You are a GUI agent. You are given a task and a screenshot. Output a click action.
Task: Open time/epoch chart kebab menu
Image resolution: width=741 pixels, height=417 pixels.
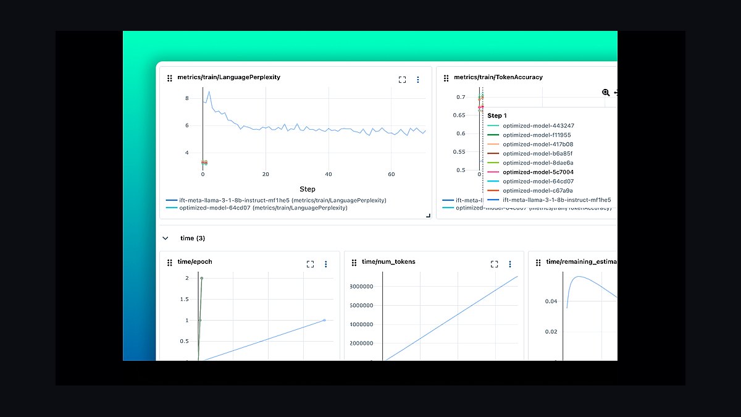point(326,264)
